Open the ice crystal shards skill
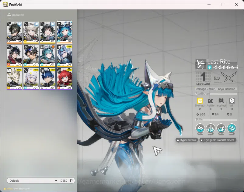This screenshot has width=244, height=192. [221, 128]
